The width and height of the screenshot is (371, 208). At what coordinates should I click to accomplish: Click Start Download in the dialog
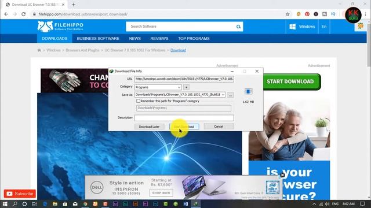(x=184, y=127)
